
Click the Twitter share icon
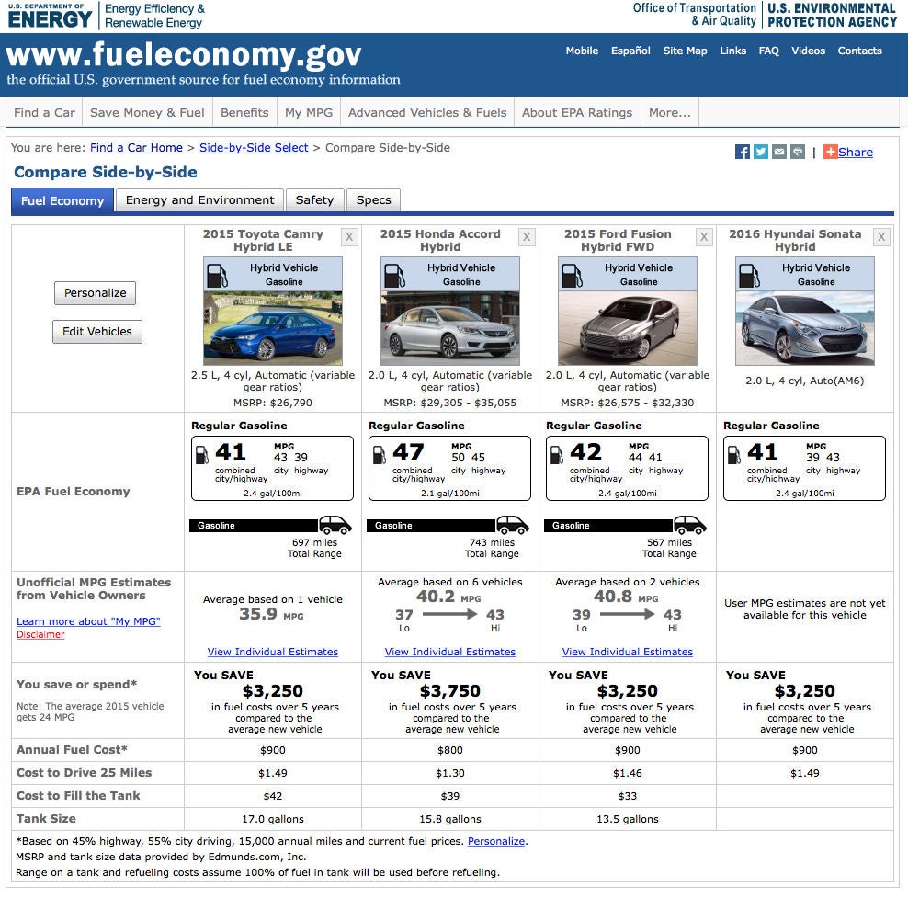click(761, 153)
